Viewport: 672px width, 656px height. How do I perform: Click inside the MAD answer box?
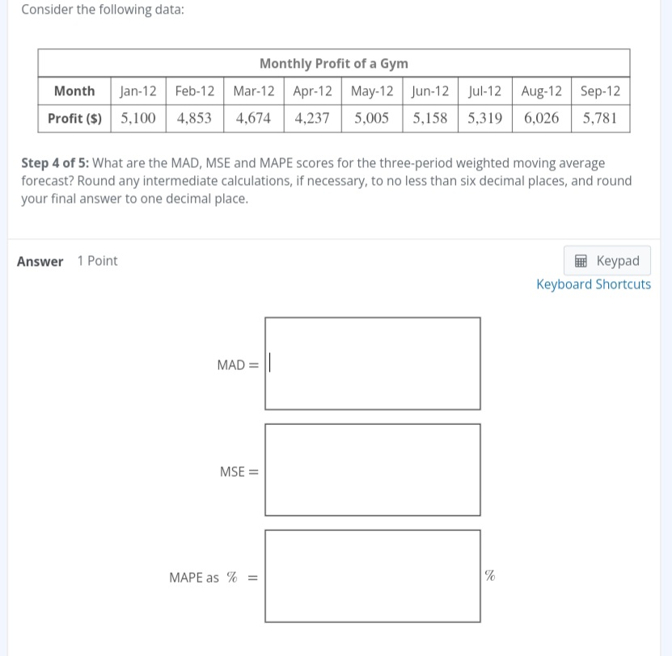click(372, 363)
